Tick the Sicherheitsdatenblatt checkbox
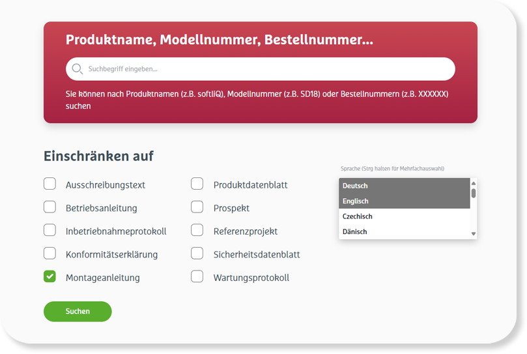Screen dimensions: 527x354 pos(197,254)
